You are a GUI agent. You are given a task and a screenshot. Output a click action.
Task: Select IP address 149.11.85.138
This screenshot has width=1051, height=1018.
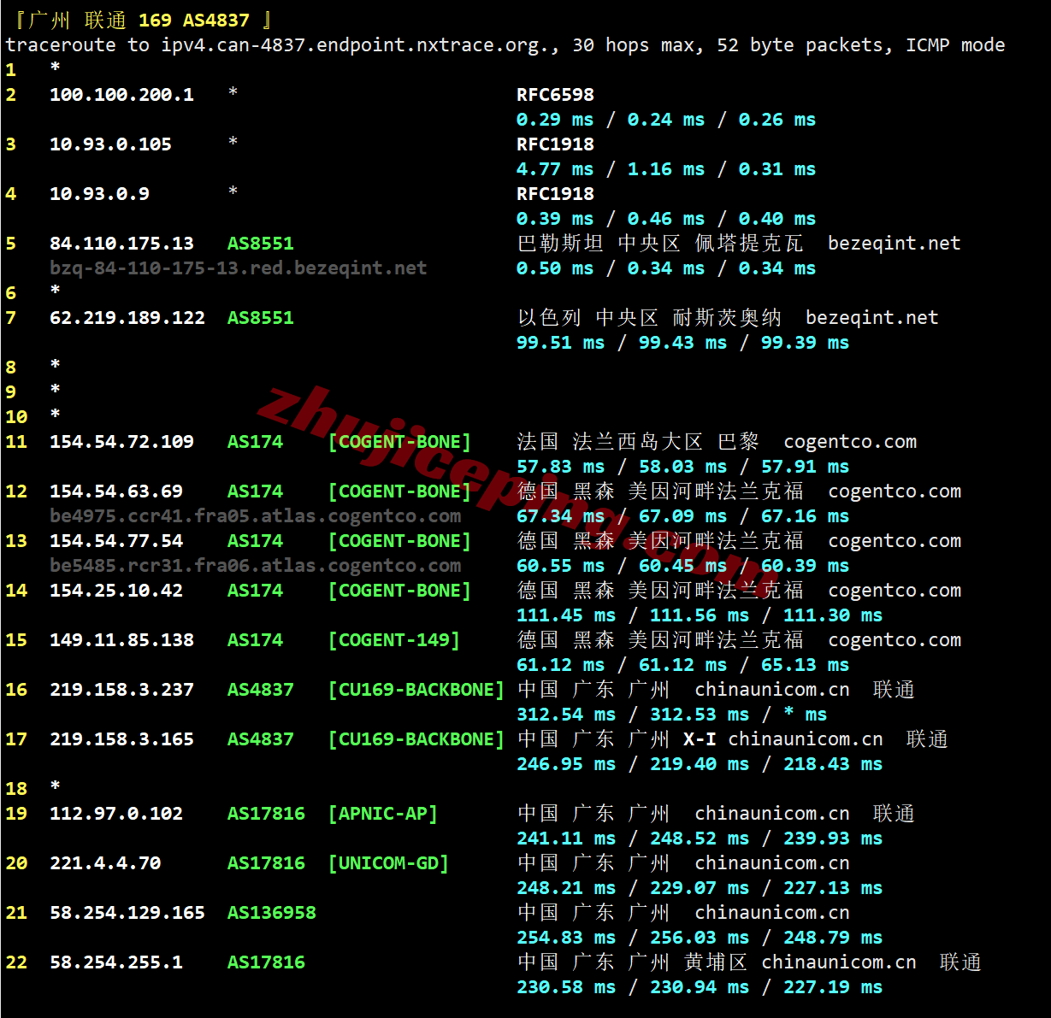pyautogui.click(x=121, y=640)
